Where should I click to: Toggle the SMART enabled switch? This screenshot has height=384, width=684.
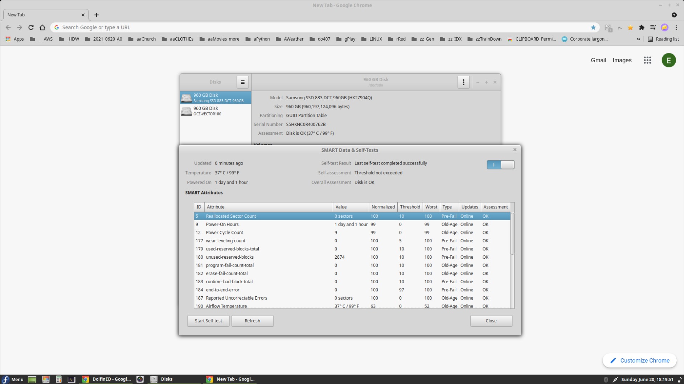click(500, 165)
